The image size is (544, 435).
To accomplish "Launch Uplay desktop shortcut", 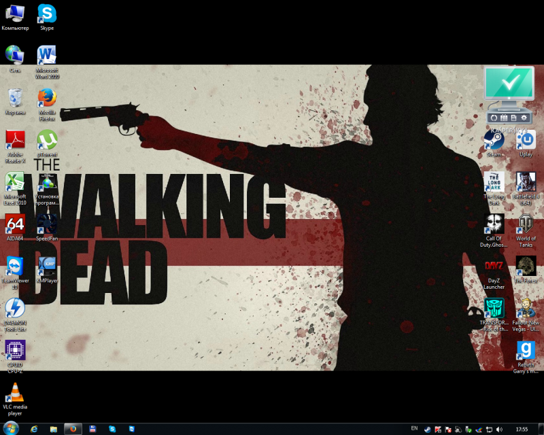I will pos(526,143).
